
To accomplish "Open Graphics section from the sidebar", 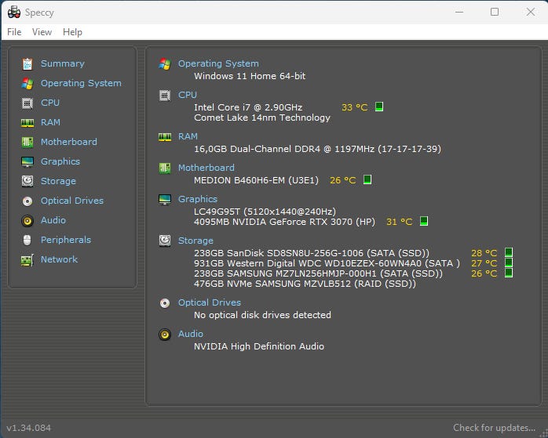I will tap(60, 161).
